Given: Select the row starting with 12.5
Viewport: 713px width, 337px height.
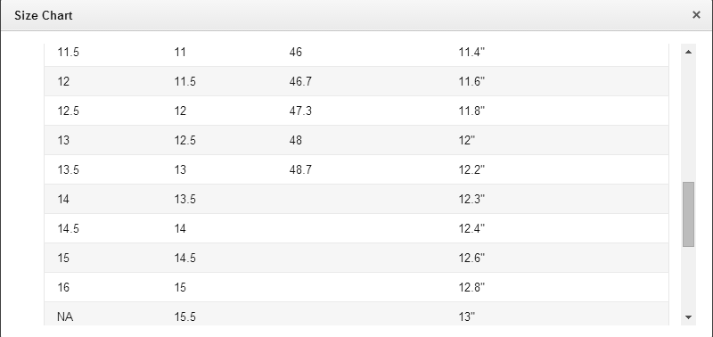Looking at the screenshot, I should tap(356, 111).
